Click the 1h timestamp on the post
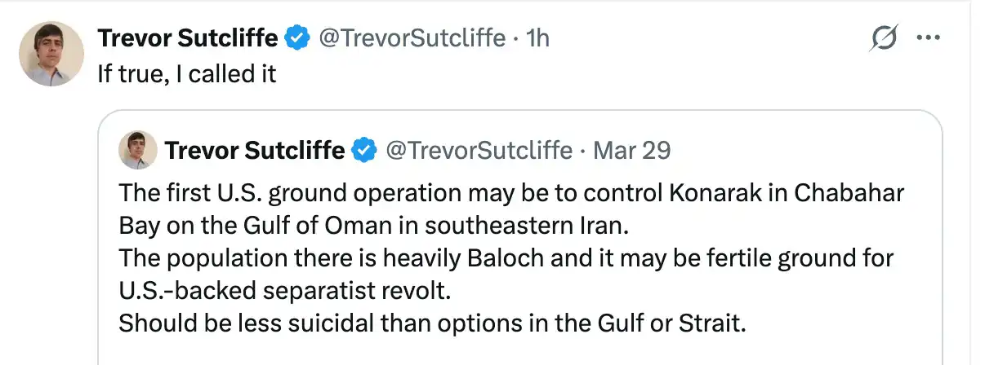 [536, 37]
